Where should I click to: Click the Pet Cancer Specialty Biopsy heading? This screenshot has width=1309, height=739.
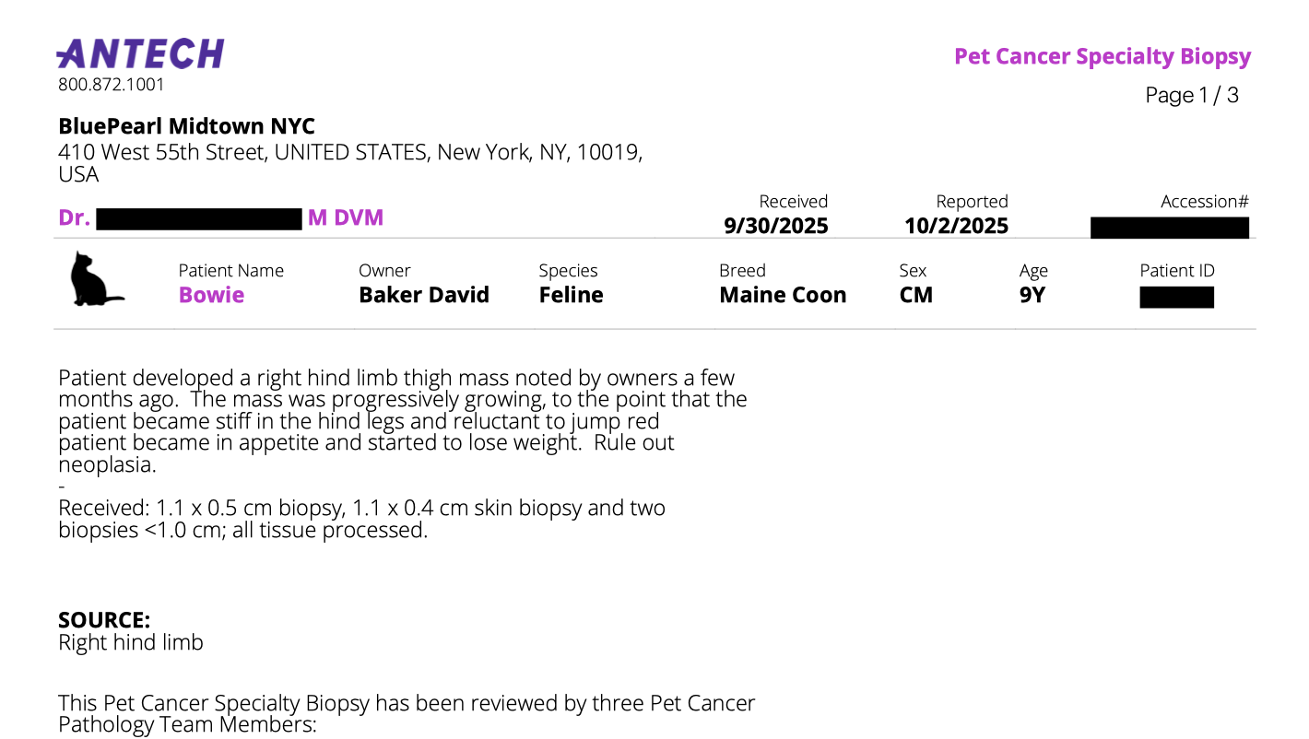tap(1102, 57)
